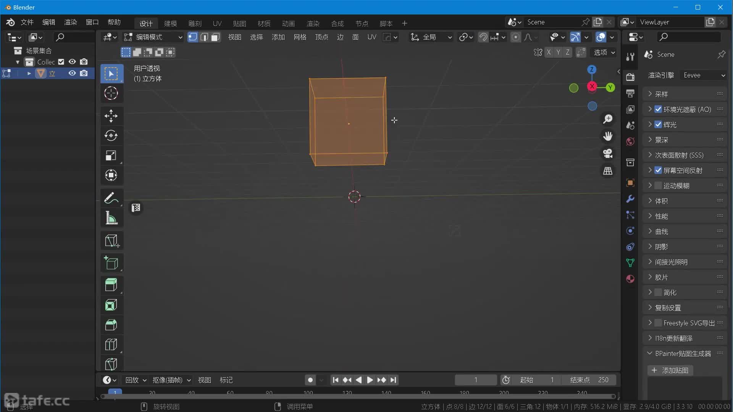Switch to the 雕刻 sculpt workspace tab
Image resolution: width=733 pixels, height=412 pixels.
click(x=195, y=23)
